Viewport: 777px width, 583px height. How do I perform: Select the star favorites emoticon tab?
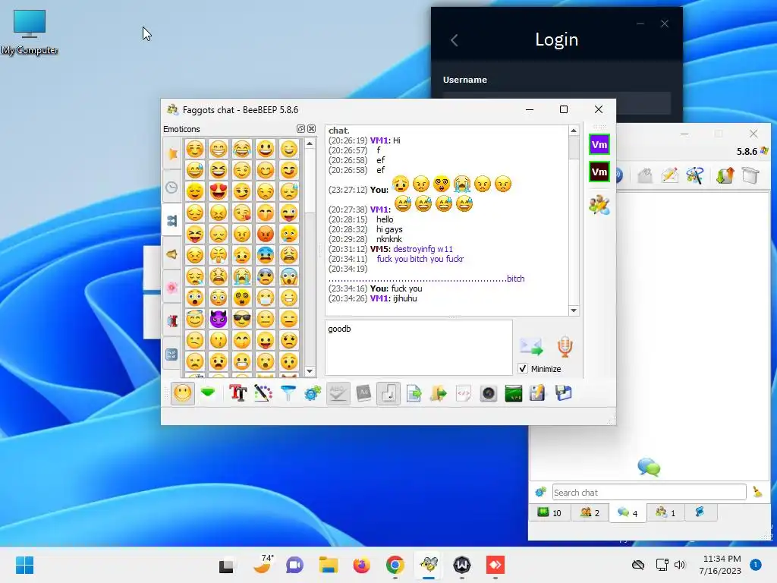172,153
